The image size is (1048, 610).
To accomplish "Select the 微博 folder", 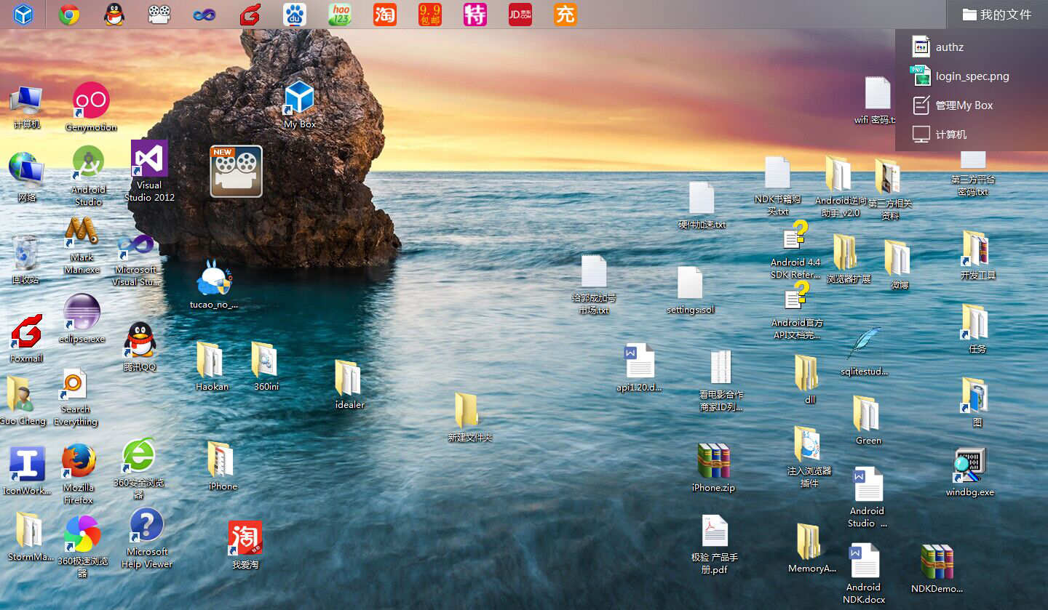I will (x=899, y=265).
